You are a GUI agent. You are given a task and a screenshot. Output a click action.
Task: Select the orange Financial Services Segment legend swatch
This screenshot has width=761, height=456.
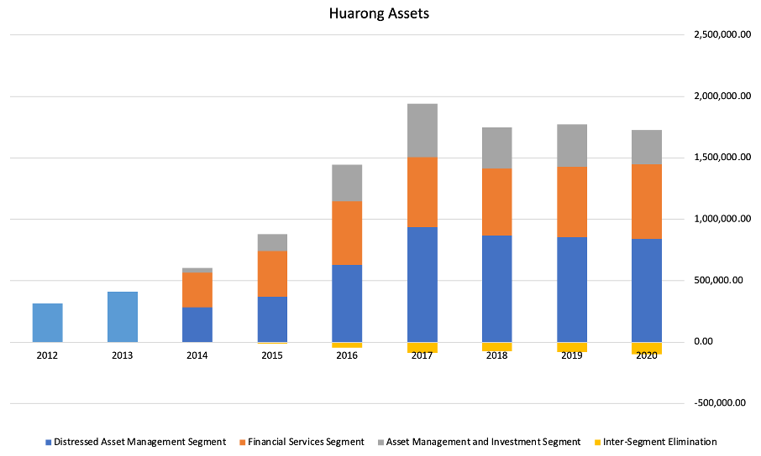pyautogui.click(x=242, y=443)
